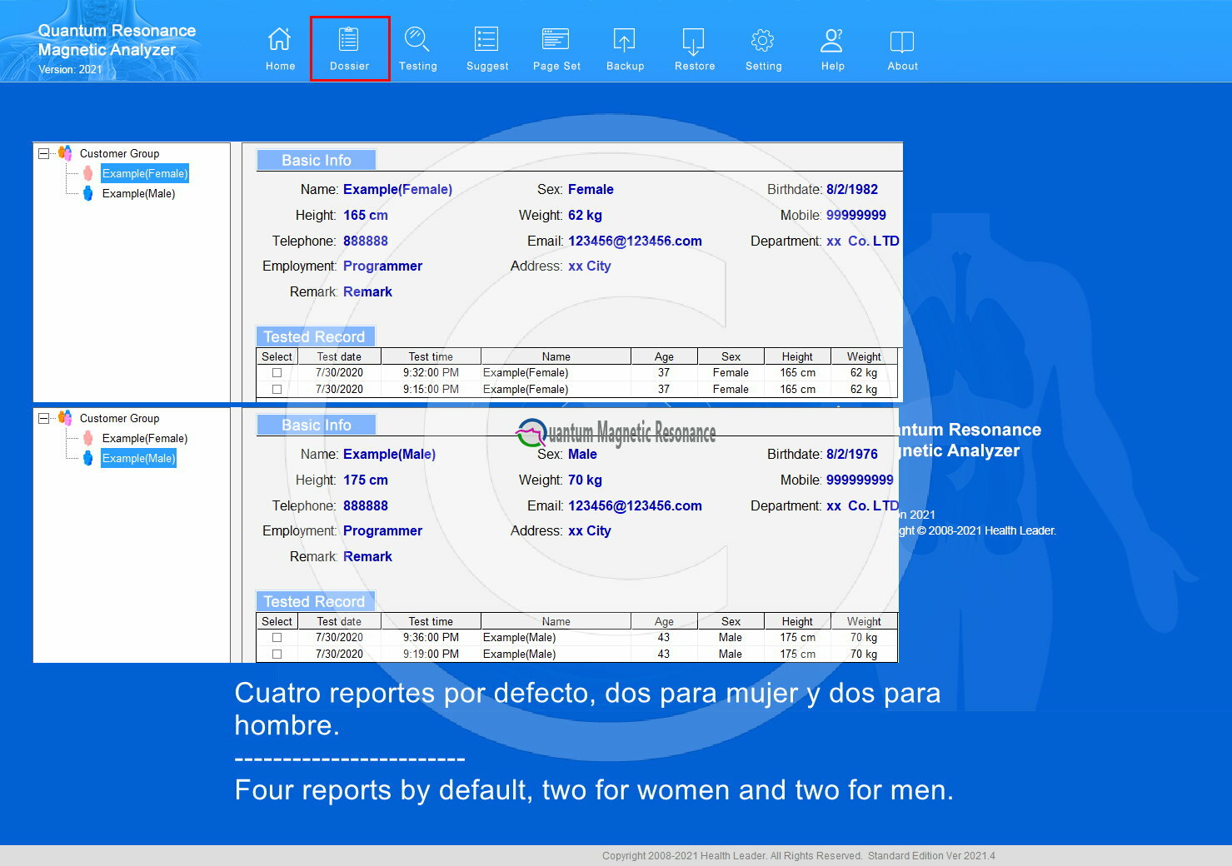Click the birthdate "8/2/1982"

click(x=852, y=189)
